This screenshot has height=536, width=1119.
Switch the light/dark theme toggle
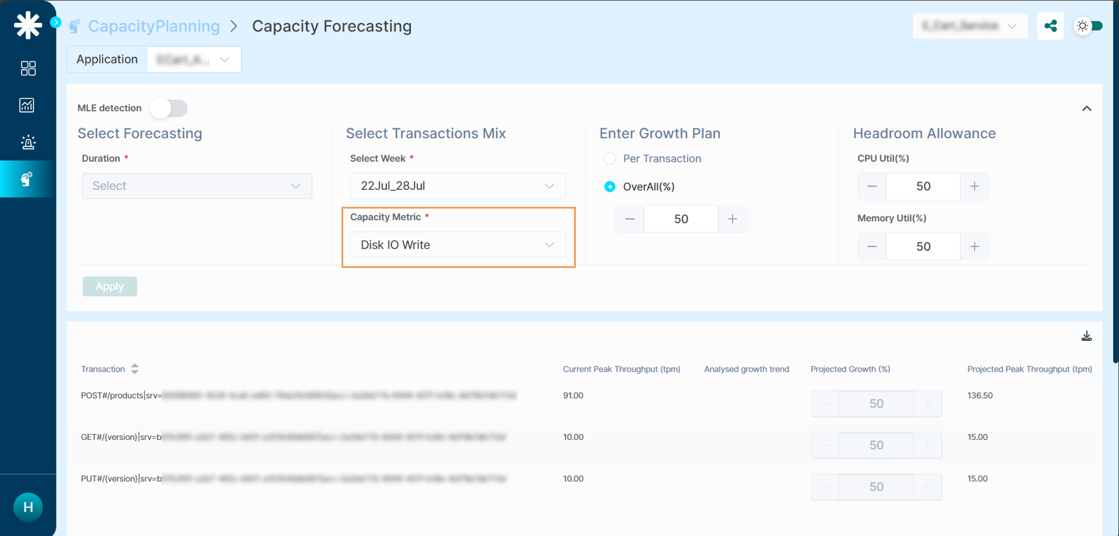[x=1089, y=26]
